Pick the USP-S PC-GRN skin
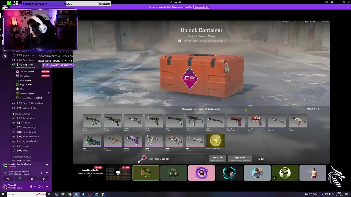351x197 pixels. [174, 123]
